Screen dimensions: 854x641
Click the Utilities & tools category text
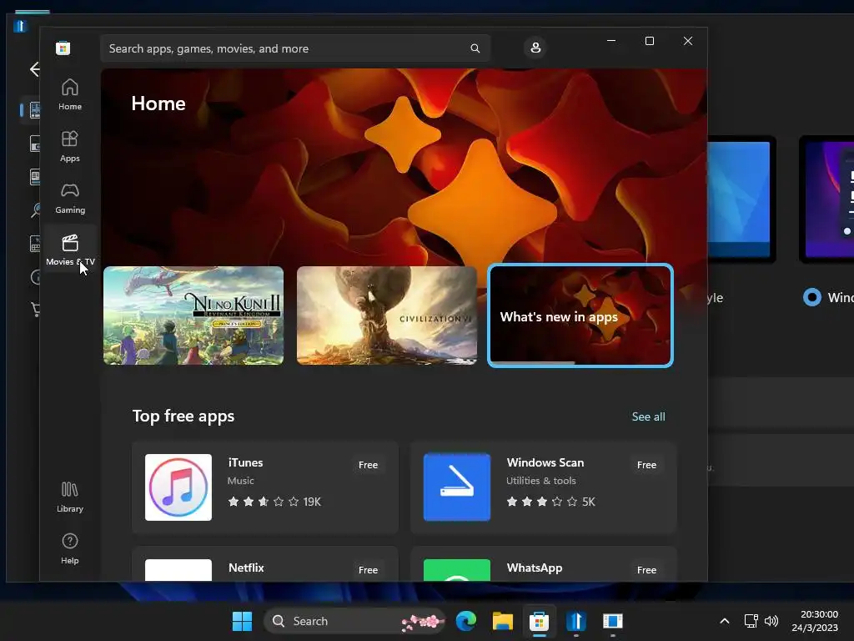540,481
